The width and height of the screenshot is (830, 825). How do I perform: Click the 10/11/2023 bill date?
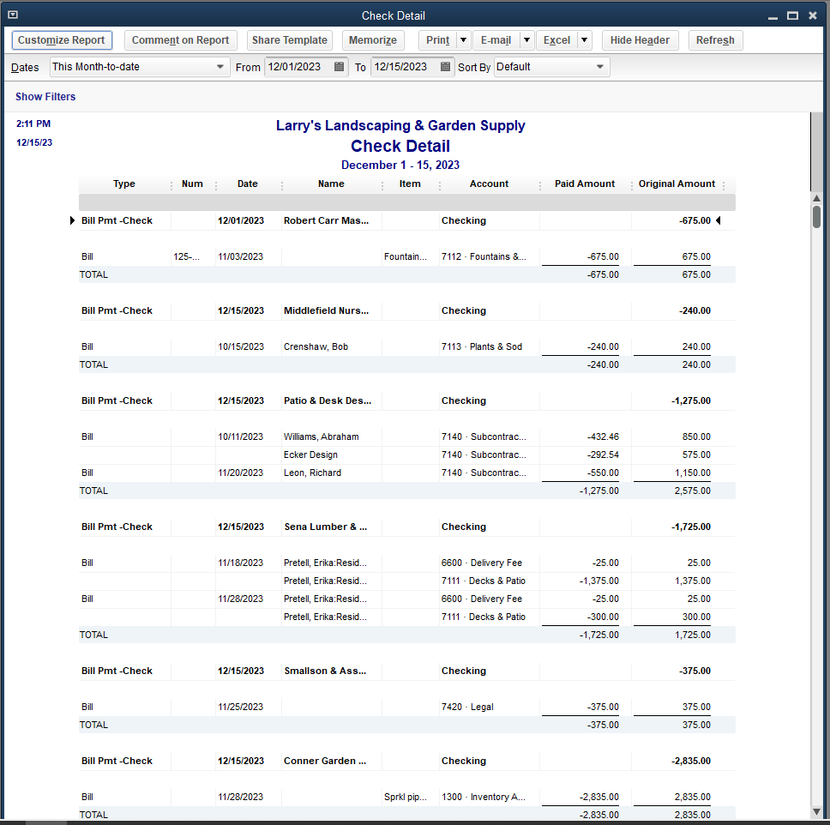tap(240, 437)
